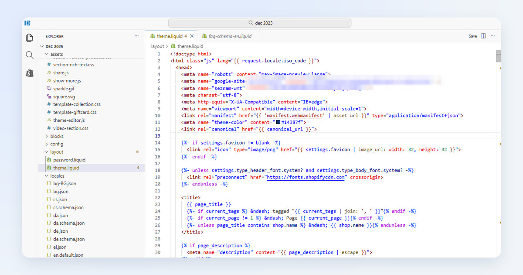This screenshot has height=275, width=523.
Task: Collapse the layout folder
Action: pos(57,152)
